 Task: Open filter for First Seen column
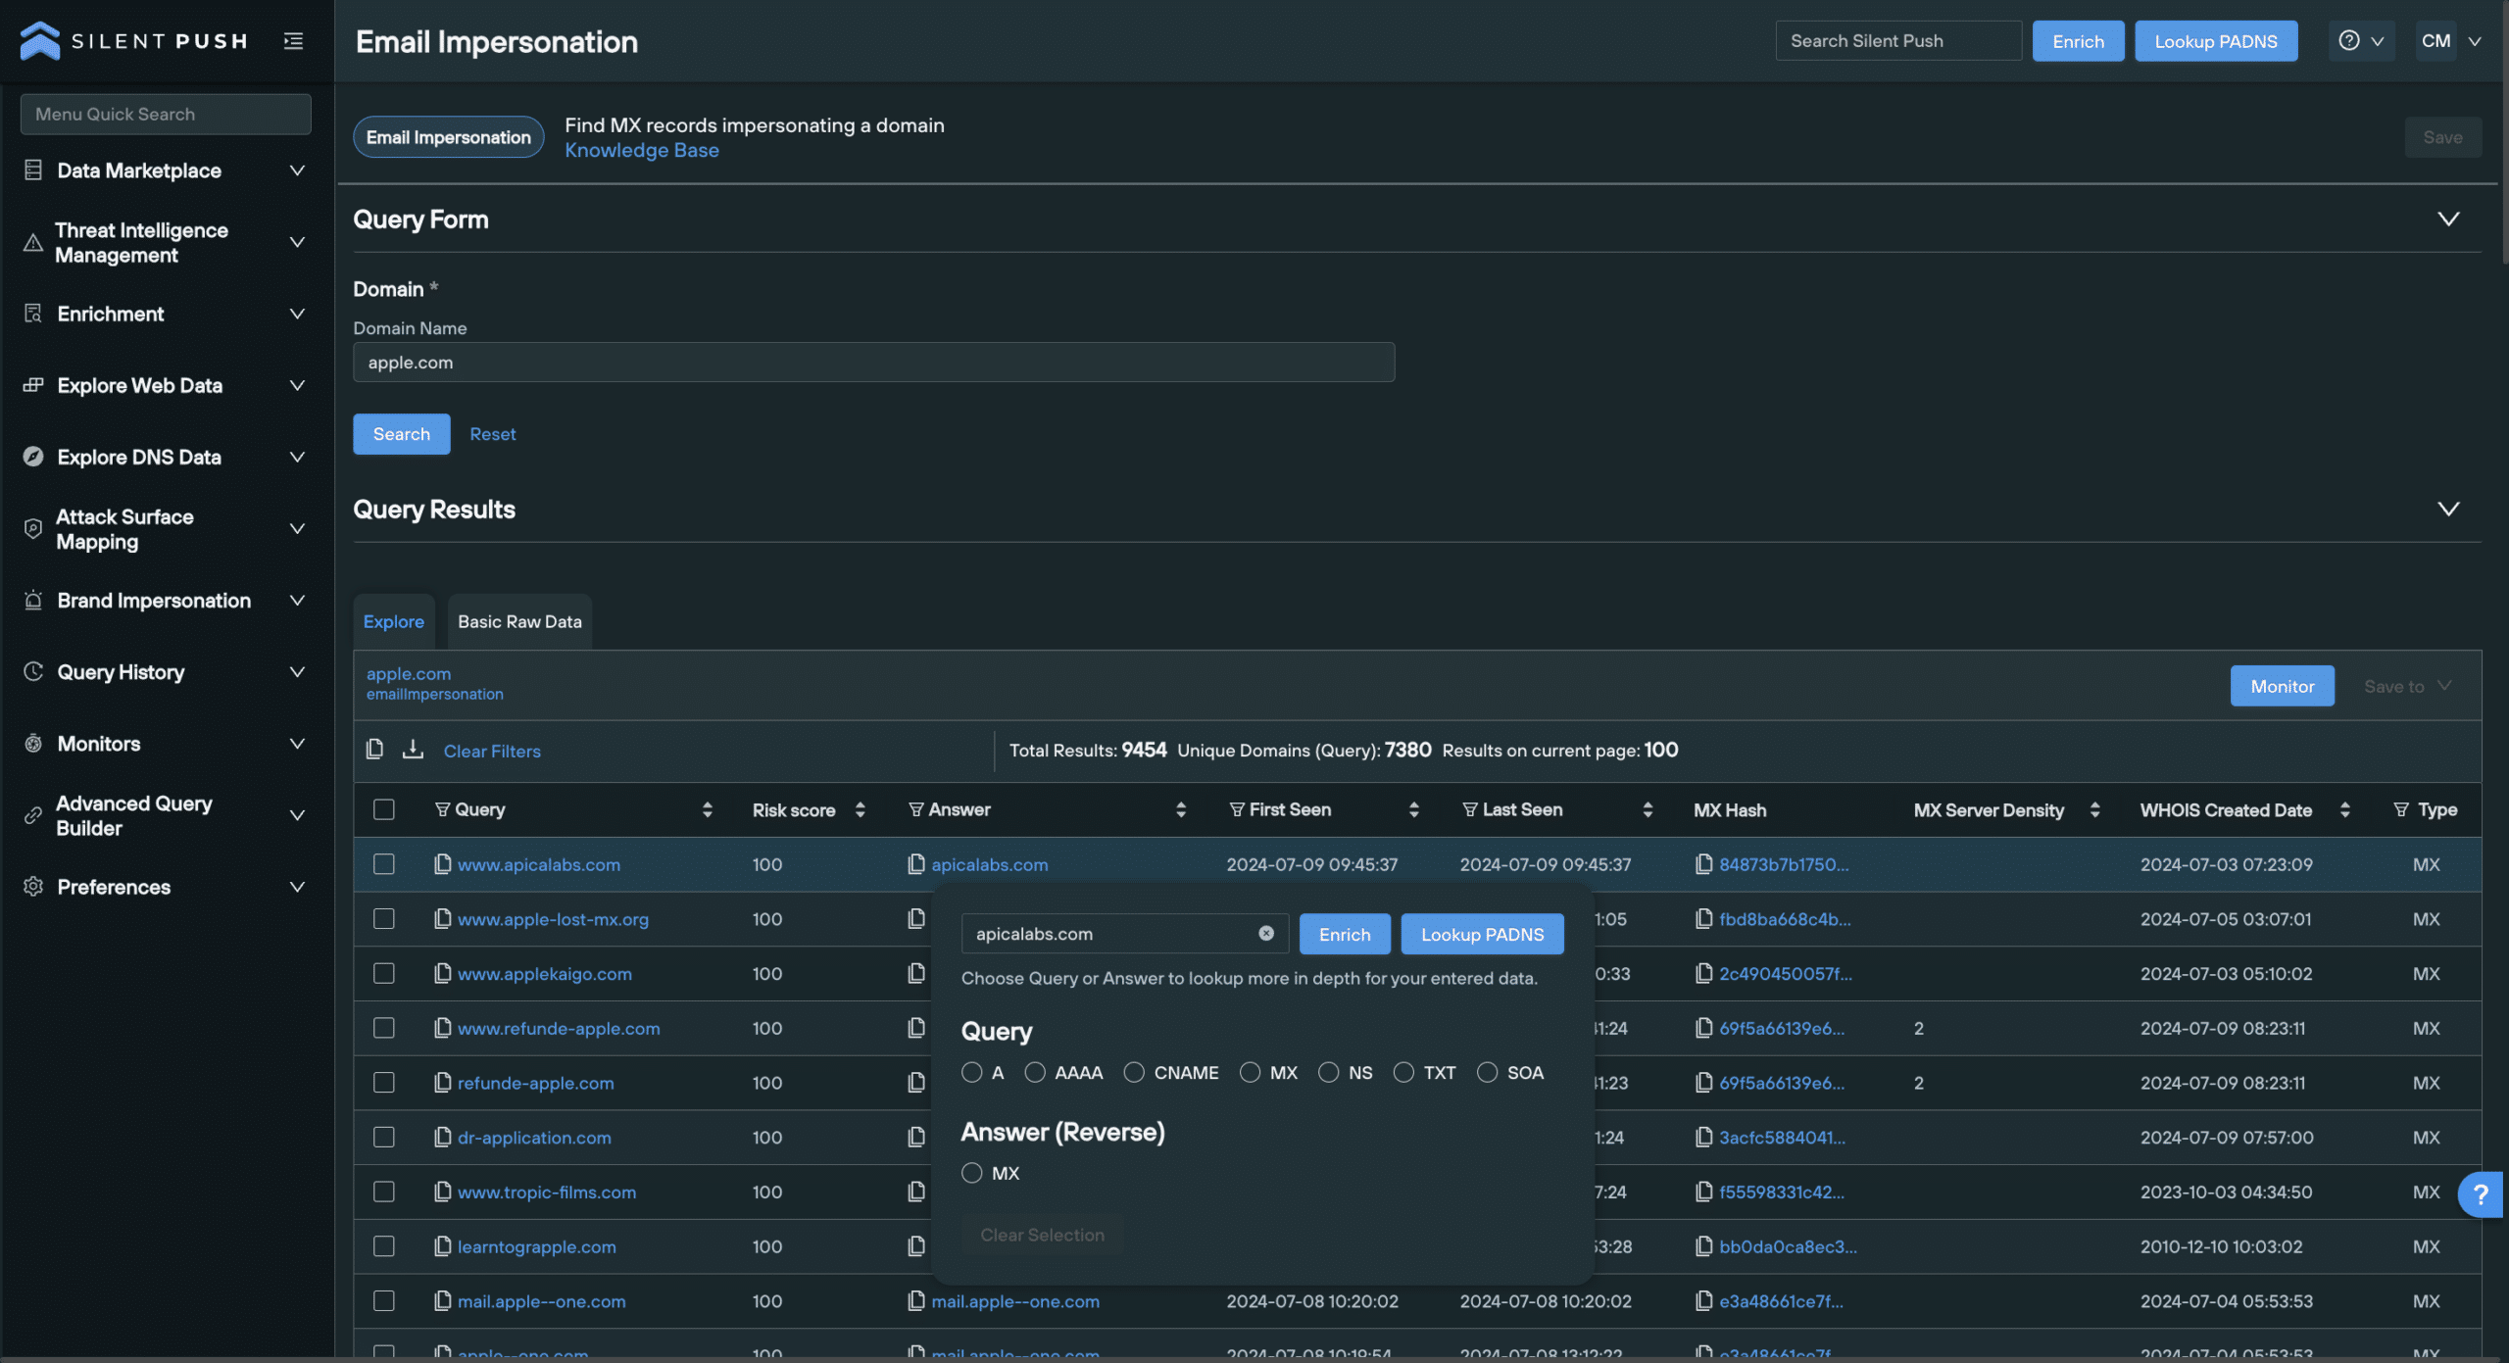click(x=1237, y=809)
